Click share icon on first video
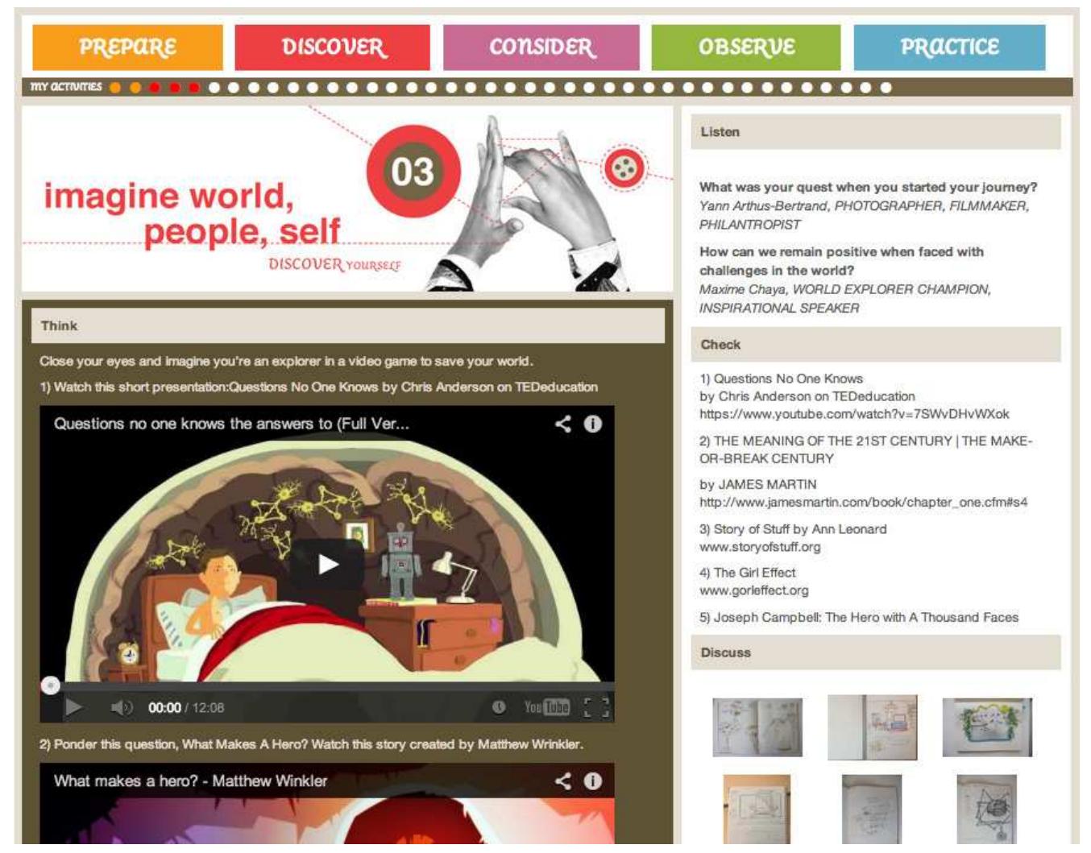 click(x=563, y=424)
